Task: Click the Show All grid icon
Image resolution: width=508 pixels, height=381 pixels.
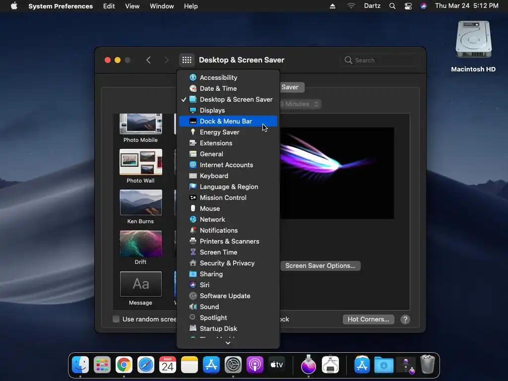Action: tap(187, 60)
